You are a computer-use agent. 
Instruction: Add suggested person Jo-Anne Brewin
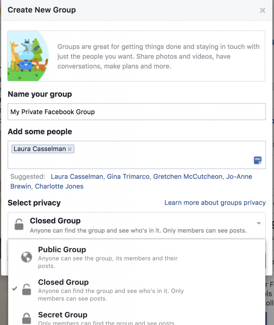[x=240, y=176]
